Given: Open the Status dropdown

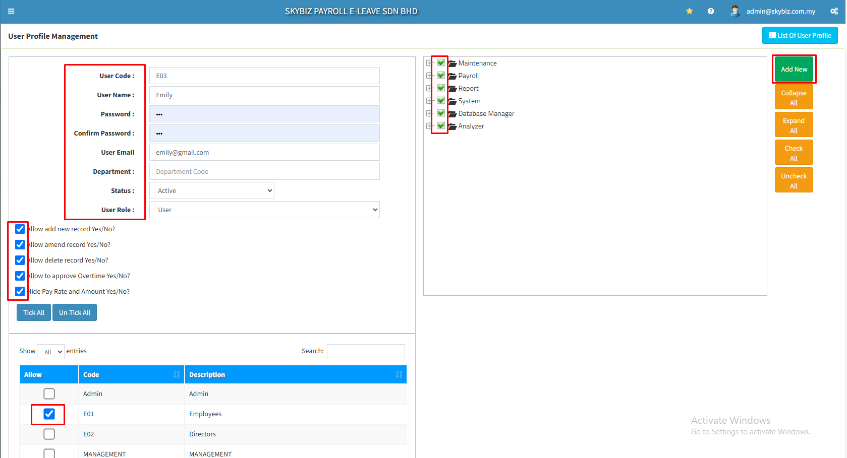Looking at the screenshot, I should click(212, 190).
